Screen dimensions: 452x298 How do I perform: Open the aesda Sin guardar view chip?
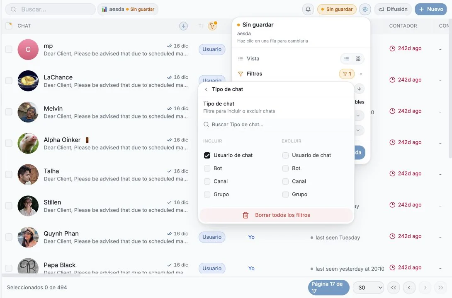tap(128, 9)
